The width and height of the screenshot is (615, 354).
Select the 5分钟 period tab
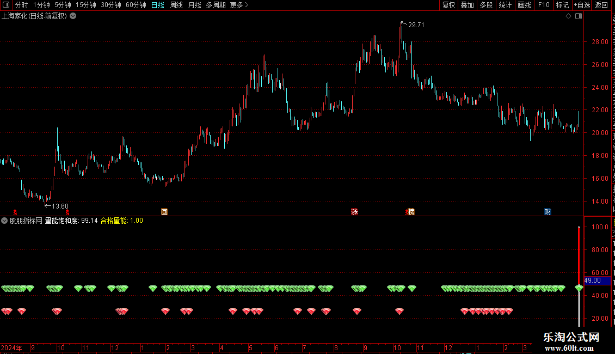click(63, 5)
